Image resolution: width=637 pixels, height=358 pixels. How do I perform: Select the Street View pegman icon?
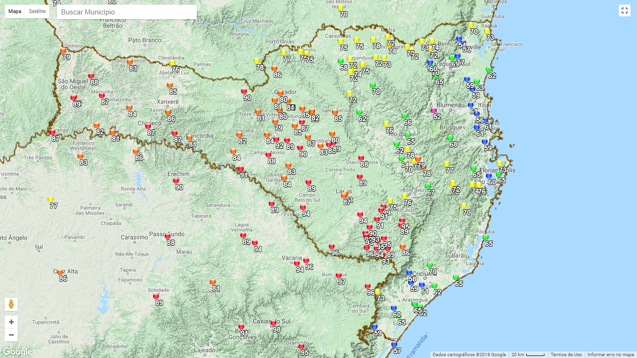[11, 304]
